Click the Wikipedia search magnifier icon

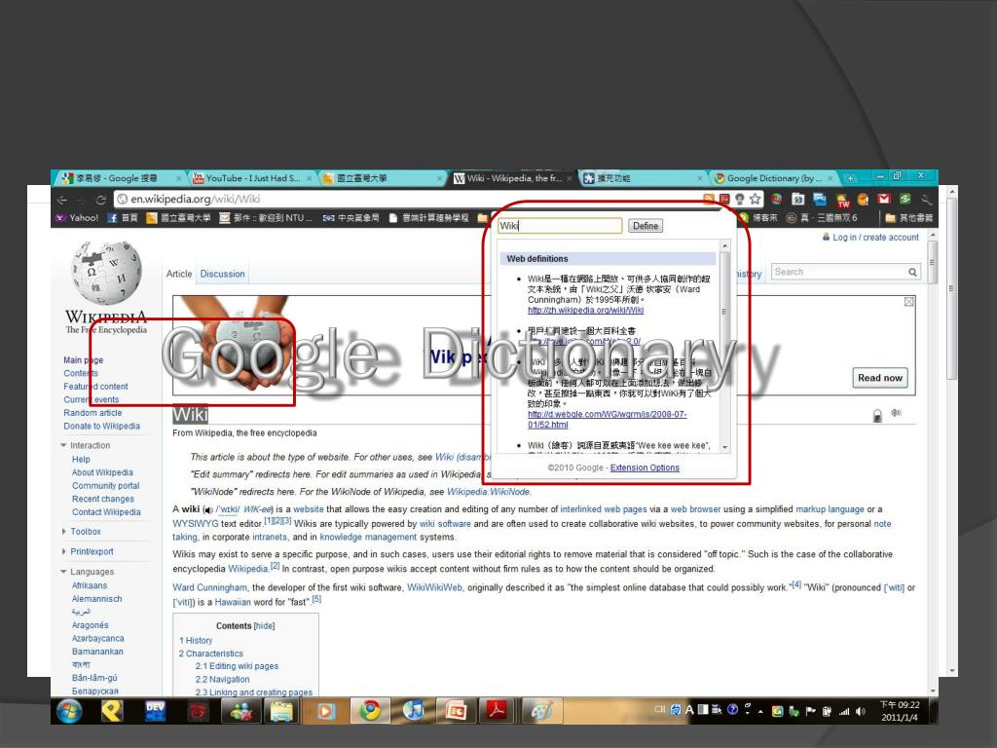tap(912, 273)
